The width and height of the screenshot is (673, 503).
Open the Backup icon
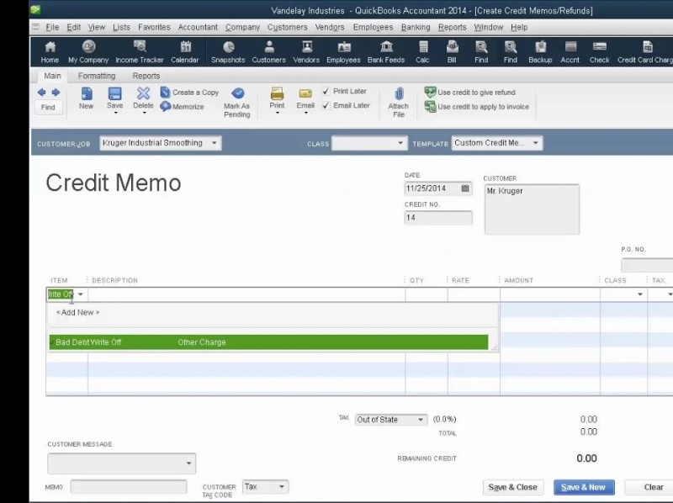click(540, 52)
